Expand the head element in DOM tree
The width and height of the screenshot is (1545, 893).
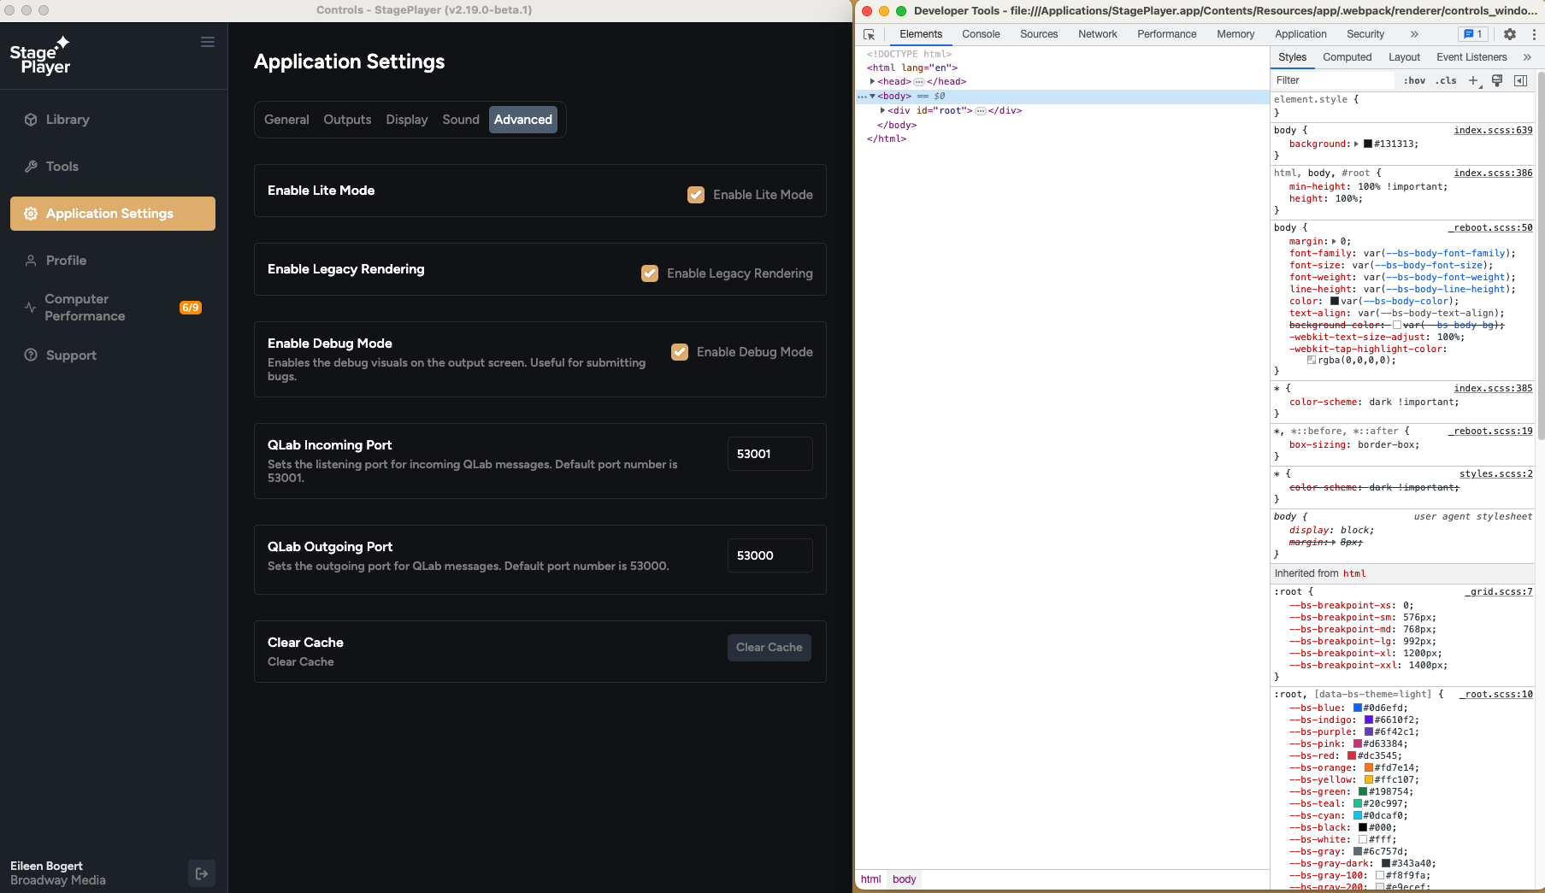coord(872,82)
